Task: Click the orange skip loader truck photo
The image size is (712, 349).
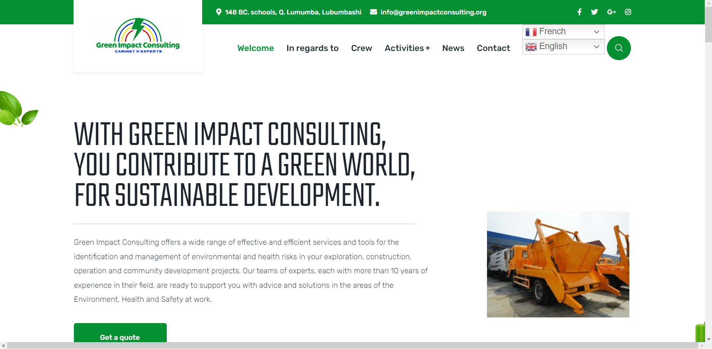Action: pyautogui.click(x=558, y=265)
